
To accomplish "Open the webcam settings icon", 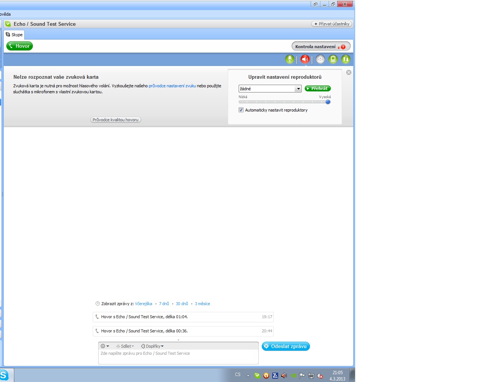I will pos(320,59).
